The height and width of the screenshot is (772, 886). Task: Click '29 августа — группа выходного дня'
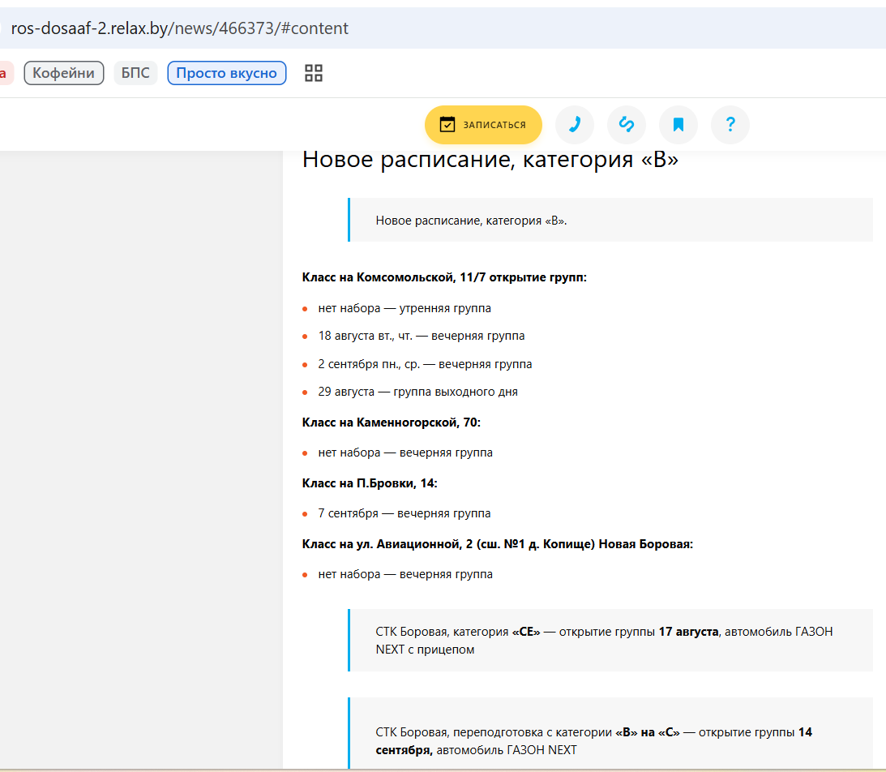[417, 392]
